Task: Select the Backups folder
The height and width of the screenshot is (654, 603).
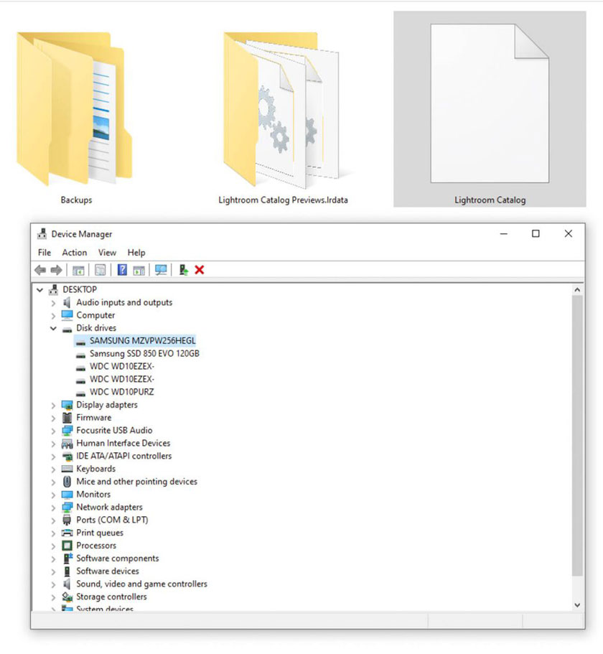Action: [x=76, y=119]
